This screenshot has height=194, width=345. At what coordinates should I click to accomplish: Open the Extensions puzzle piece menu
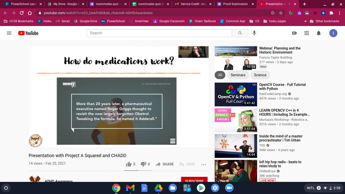331,13
